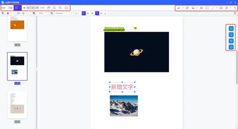Toggle middle vertical alignment
Screen dimensions: 238x129
coord(101,13)
